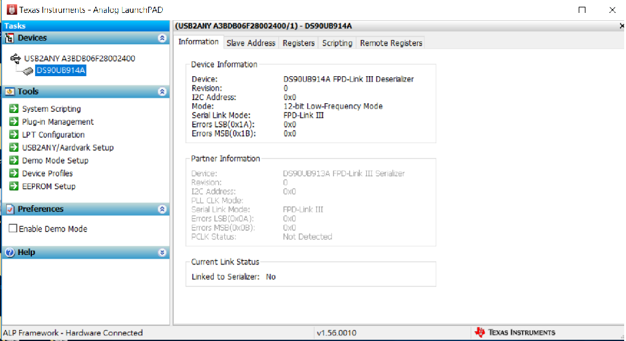Click the green arrow icon for LPT Configuration

point(14,135)
